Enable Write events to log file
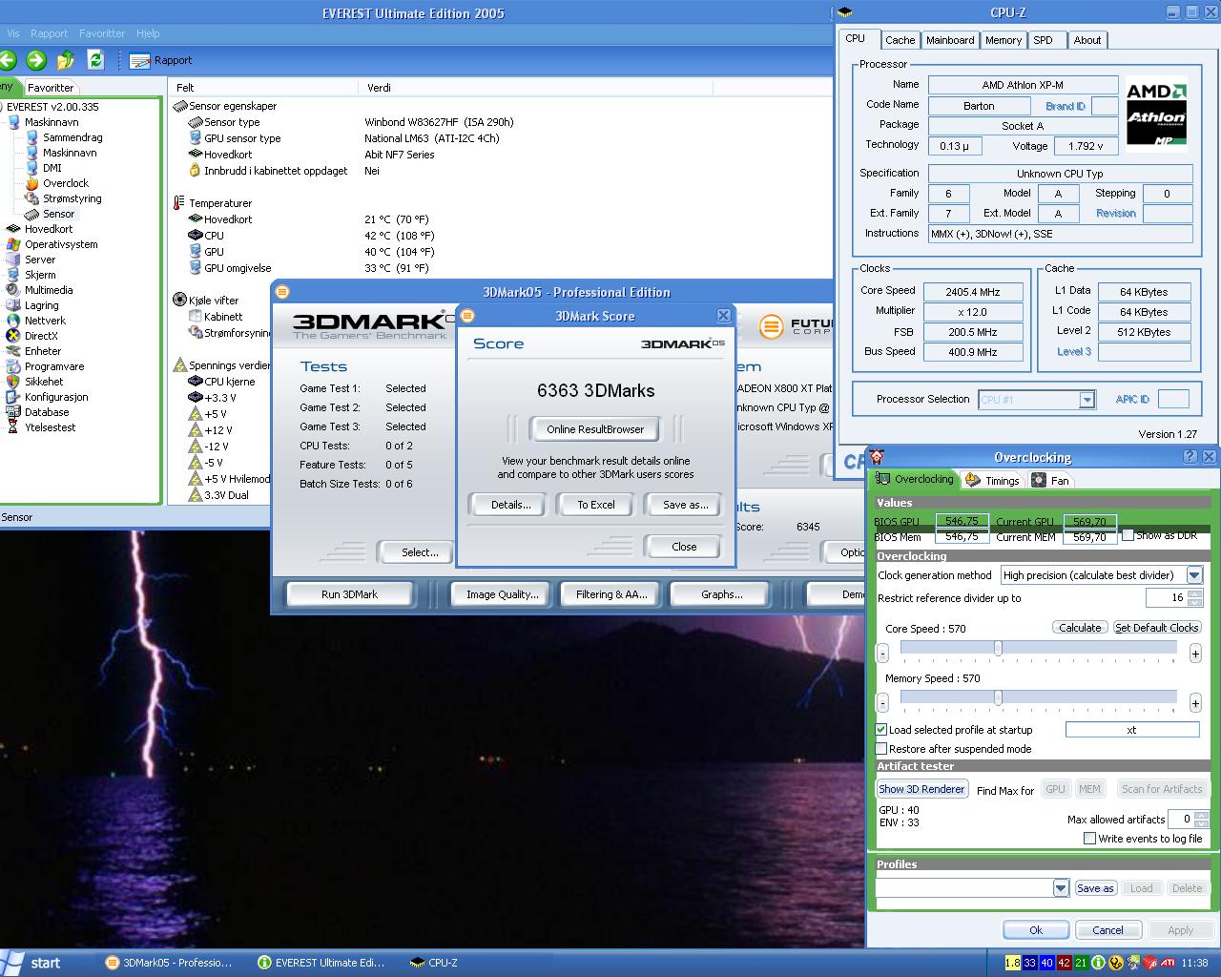 coord(1089,839)
